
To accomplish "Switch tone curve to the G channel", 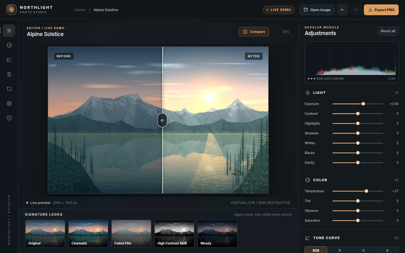I will click(x=364, y=250).
